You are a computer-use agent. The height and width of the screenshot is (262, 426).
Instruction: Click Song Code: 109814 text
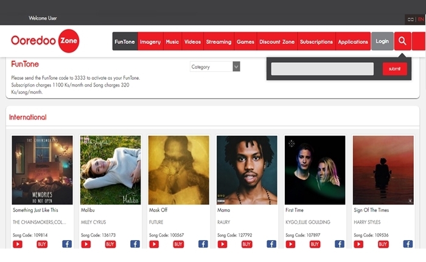pos(30,235)
